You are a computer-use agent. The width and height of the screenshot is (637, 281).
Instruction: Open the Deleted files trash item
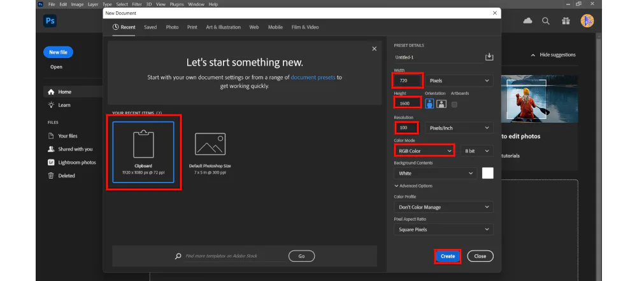pyautogui.click(x=66, y=175)
